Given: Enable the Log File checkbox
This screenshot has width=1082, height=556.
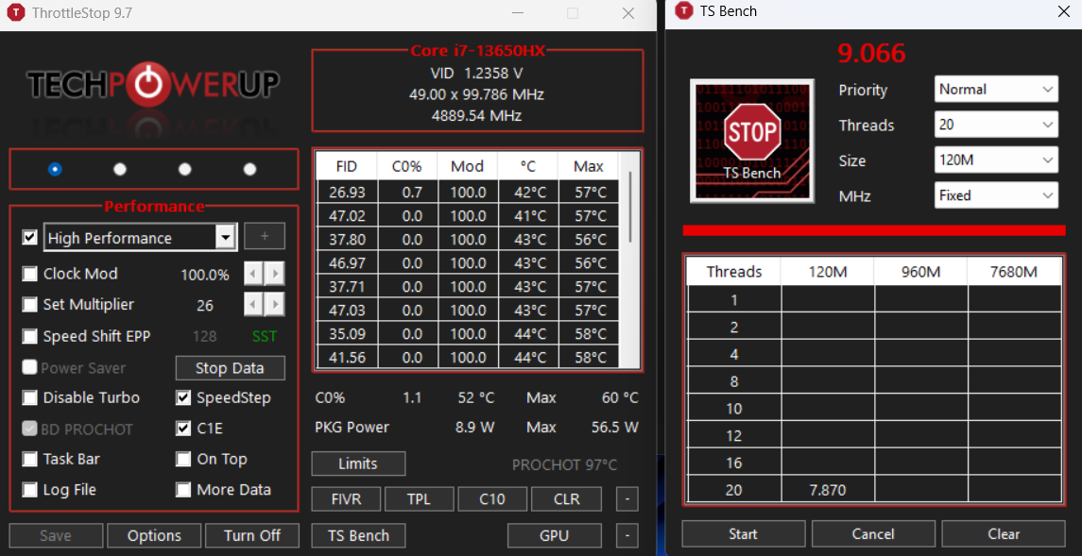Looking at the screenshot, I should click(x=29, y=490).
